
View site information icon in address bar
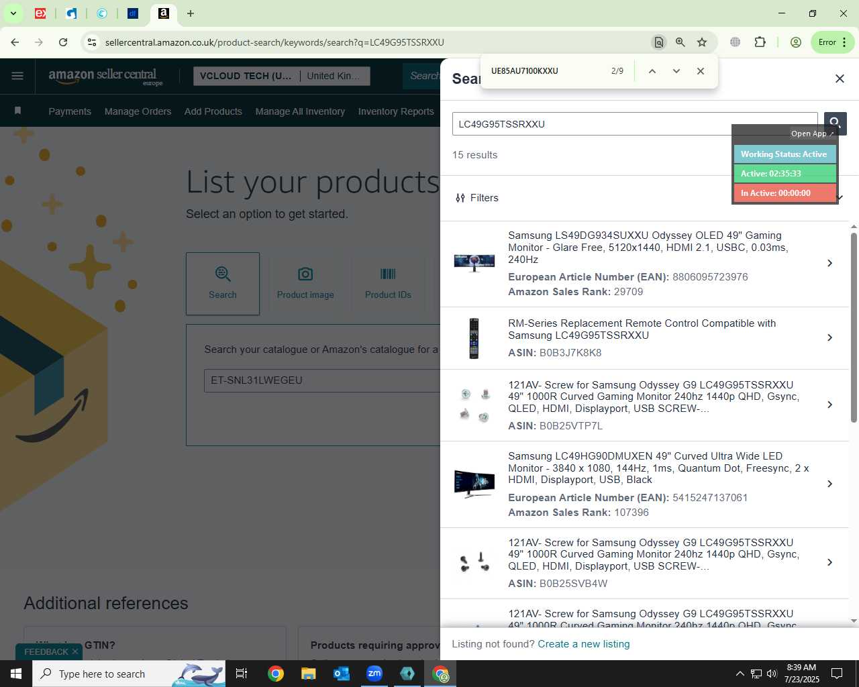92,42
